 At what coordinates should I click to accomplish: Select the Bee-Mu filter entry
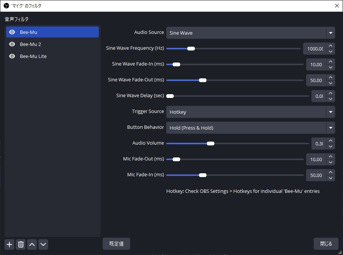[x=52, y=32]
